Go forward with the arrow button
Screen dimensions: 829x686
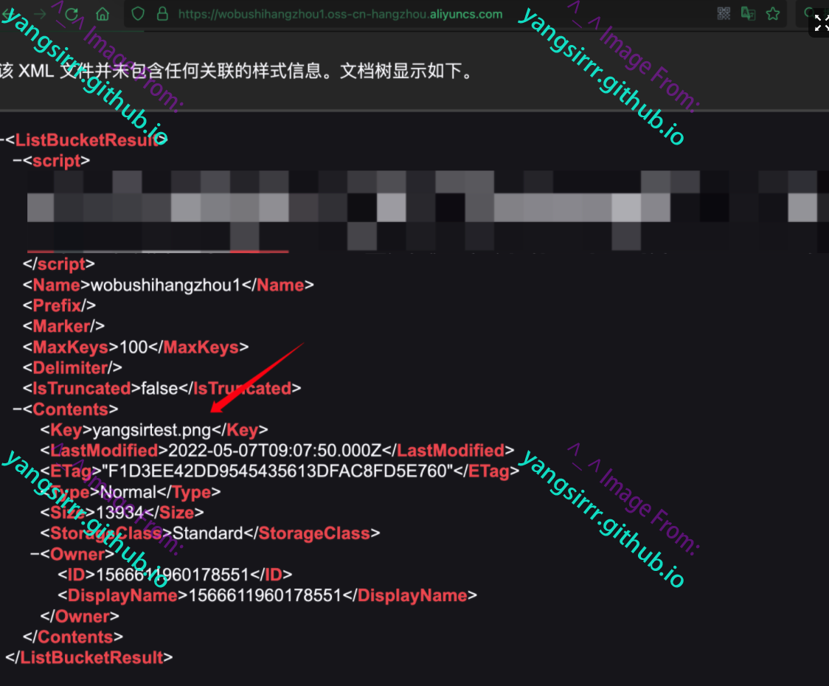[40, 14]
